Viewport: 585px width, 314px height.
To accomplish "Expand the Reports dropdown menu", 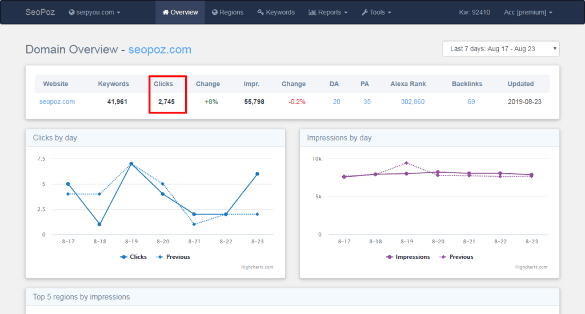I will pos(328,13).
